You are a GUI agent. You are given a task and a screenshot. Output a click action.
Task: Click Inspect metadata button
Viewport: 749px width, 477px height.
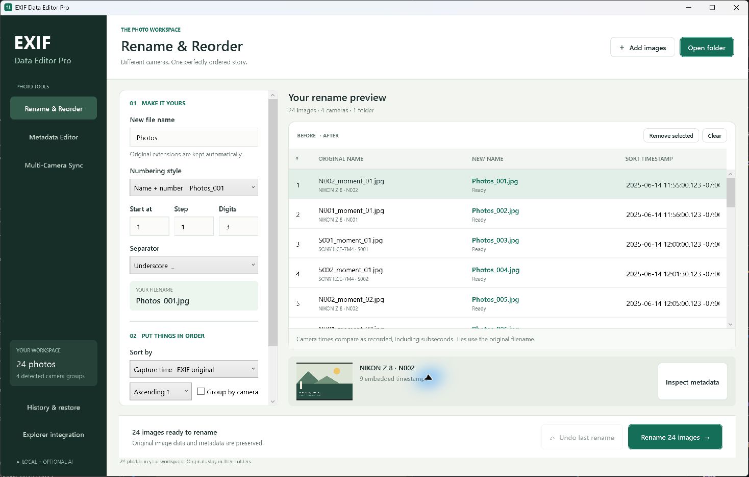coord(692,381)
